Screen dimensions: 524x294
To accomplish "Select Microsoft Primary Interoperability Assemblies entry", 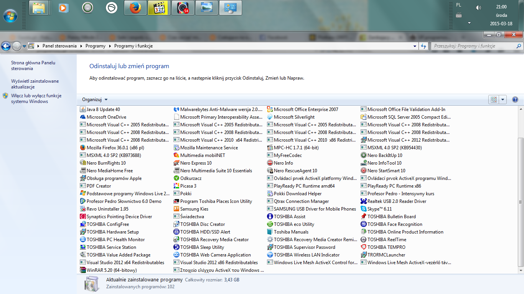I will (218, 117).
